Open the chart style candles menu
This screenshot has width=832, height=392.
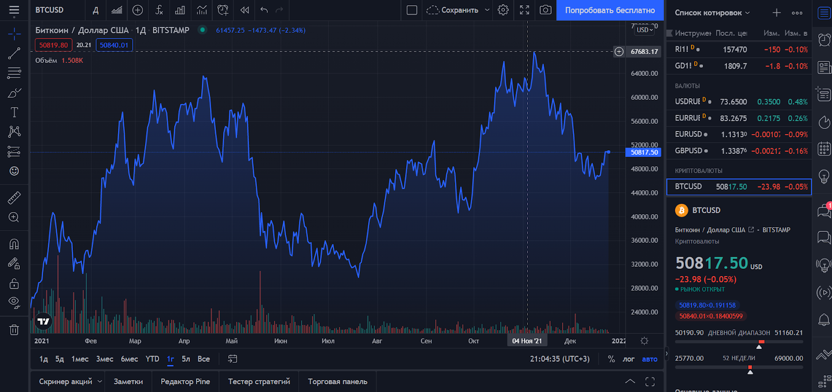coord(117,10)
